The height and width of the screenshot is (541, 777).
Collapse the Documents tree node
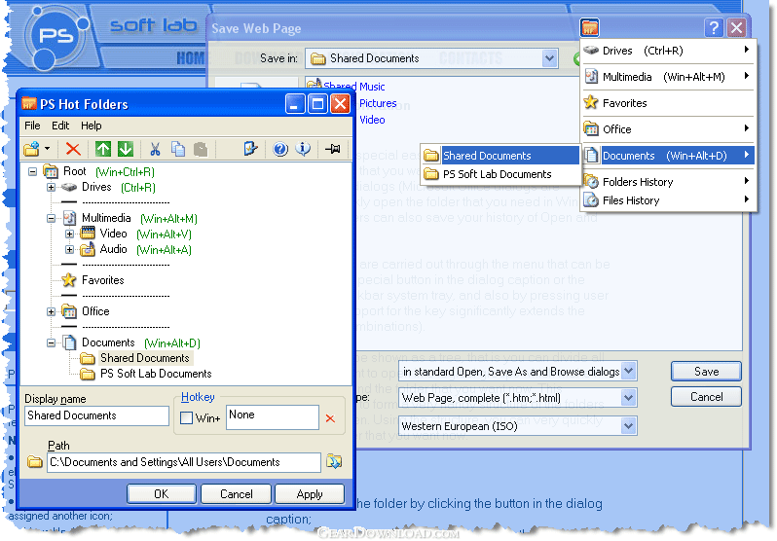click(51, 343)
